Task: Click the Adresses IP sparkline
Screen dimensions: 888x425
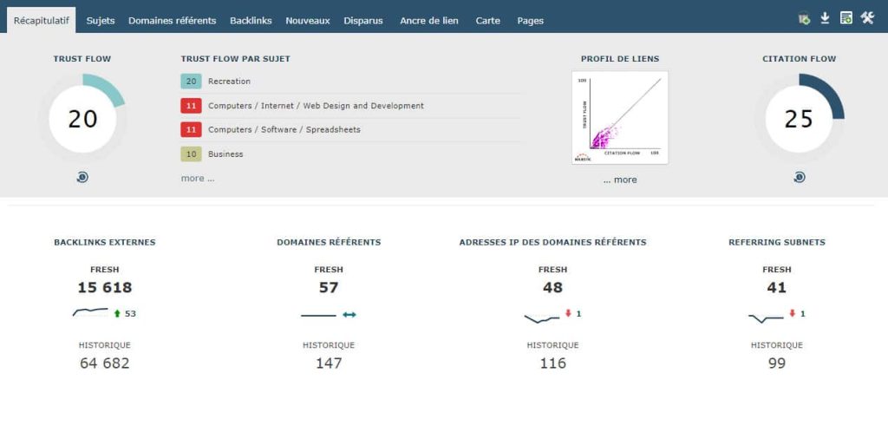Action: coord(542,319)
